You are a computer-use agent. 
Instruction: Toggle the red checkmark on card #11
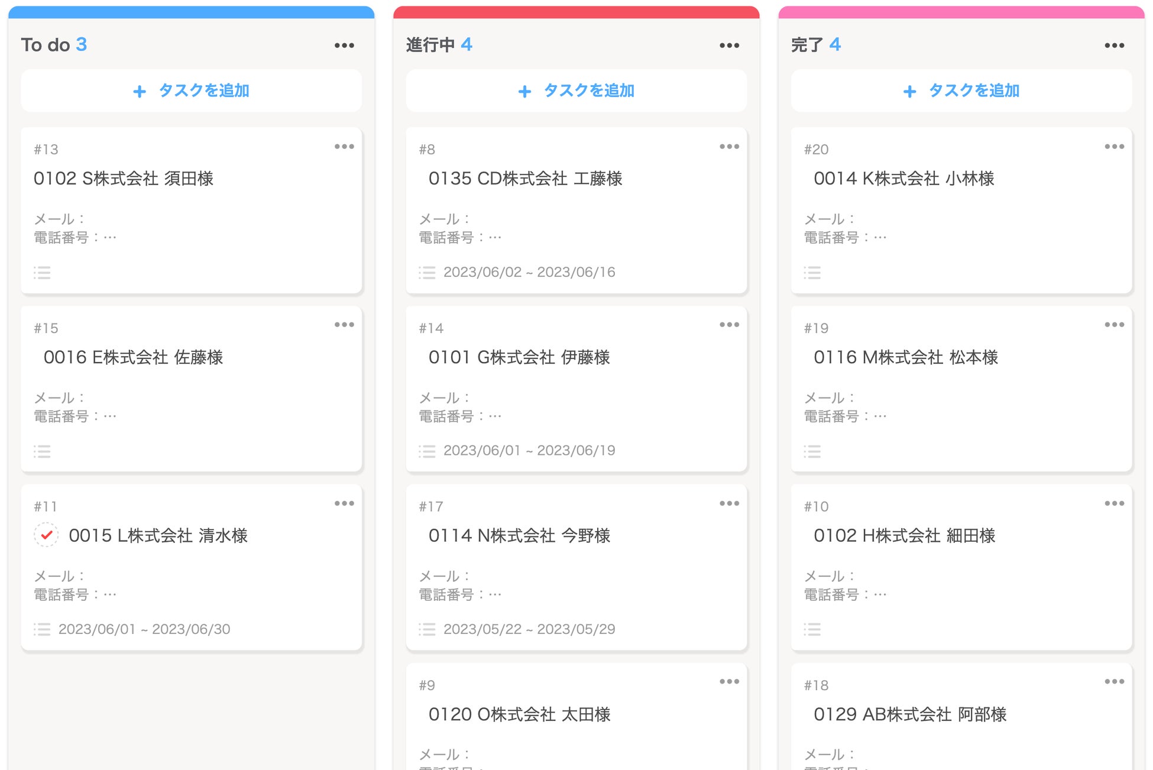pos(46,535)
